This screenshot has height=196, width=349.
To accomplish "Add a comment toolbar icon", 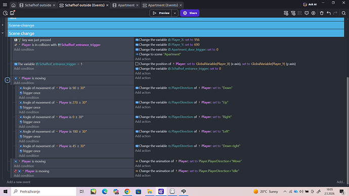I will [x=307, y=13].
